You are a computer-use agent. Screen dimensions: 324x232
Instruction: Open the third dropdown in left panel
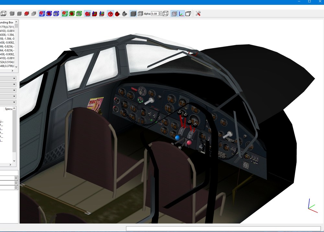(8, 90)
